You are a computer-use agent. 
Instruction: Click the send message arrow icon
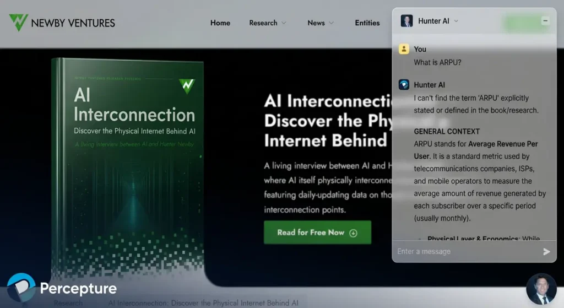[546, 252]
